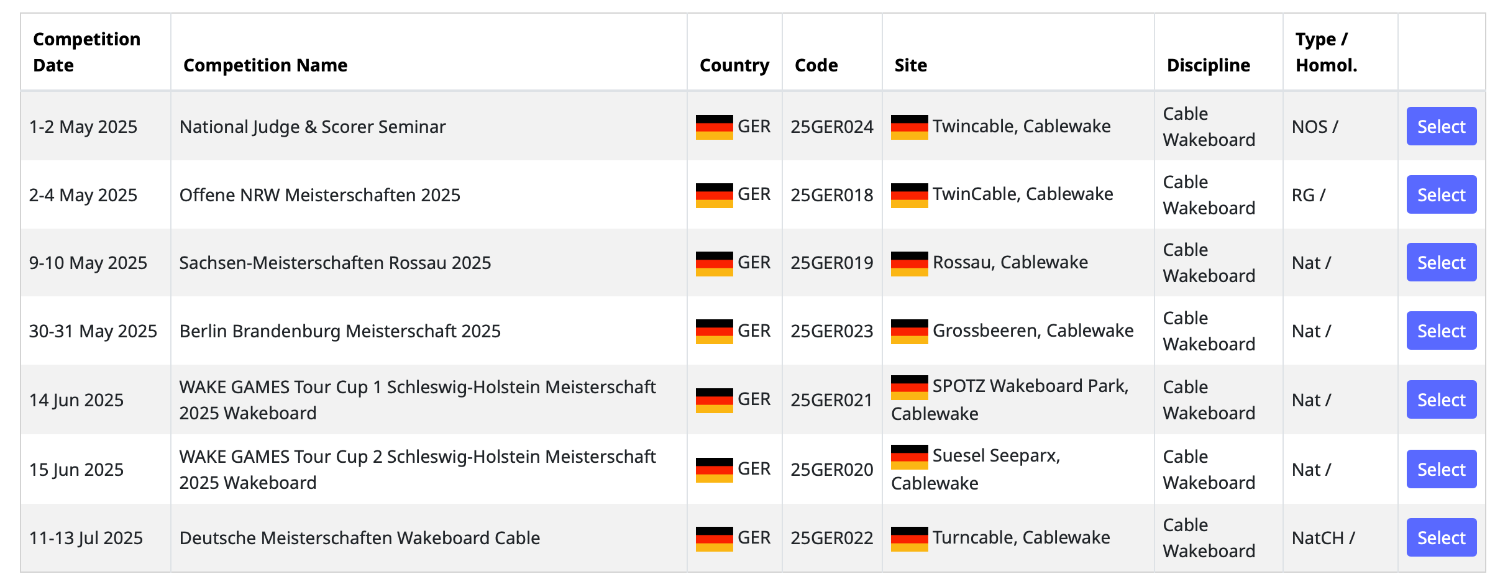This screenshot has height=574, width=1495.
Task: Select WAKE GAMES Tour Cup 1 competition
Action: tap(1441, 399)
